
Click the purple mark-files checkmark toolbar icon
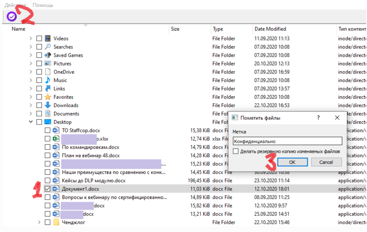click(x=12, y=16)
